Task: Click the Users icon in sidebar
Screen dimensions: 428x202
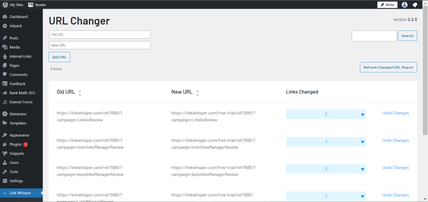Action: pos(5,162)
